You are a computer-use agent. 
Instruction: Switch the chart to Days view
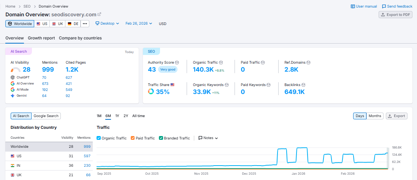coord(360,116)
